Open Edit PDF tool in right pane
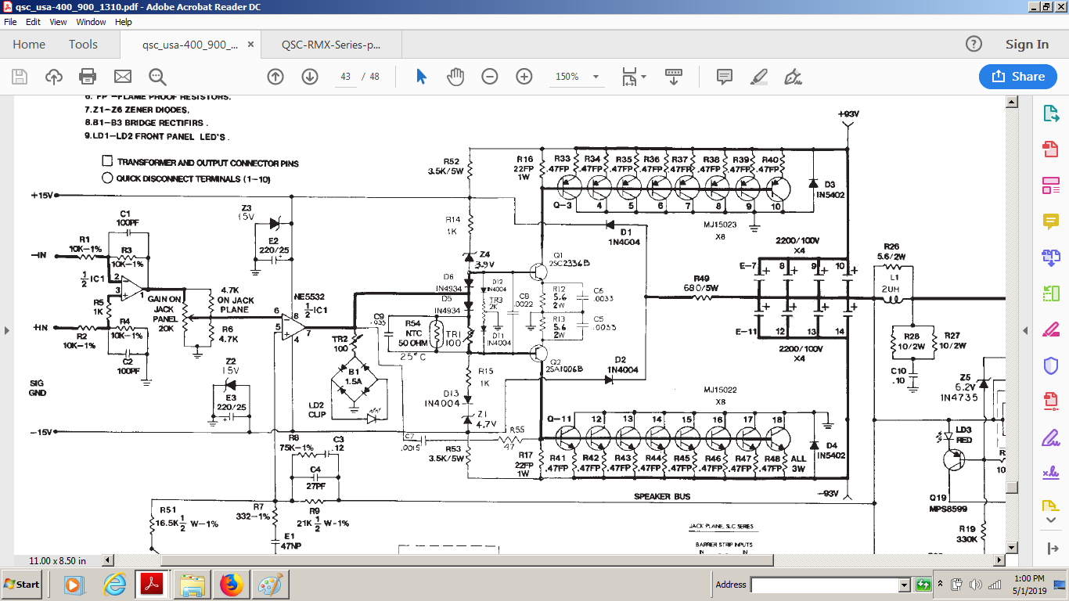1069x601 pixels. [x=1050, y=185]
